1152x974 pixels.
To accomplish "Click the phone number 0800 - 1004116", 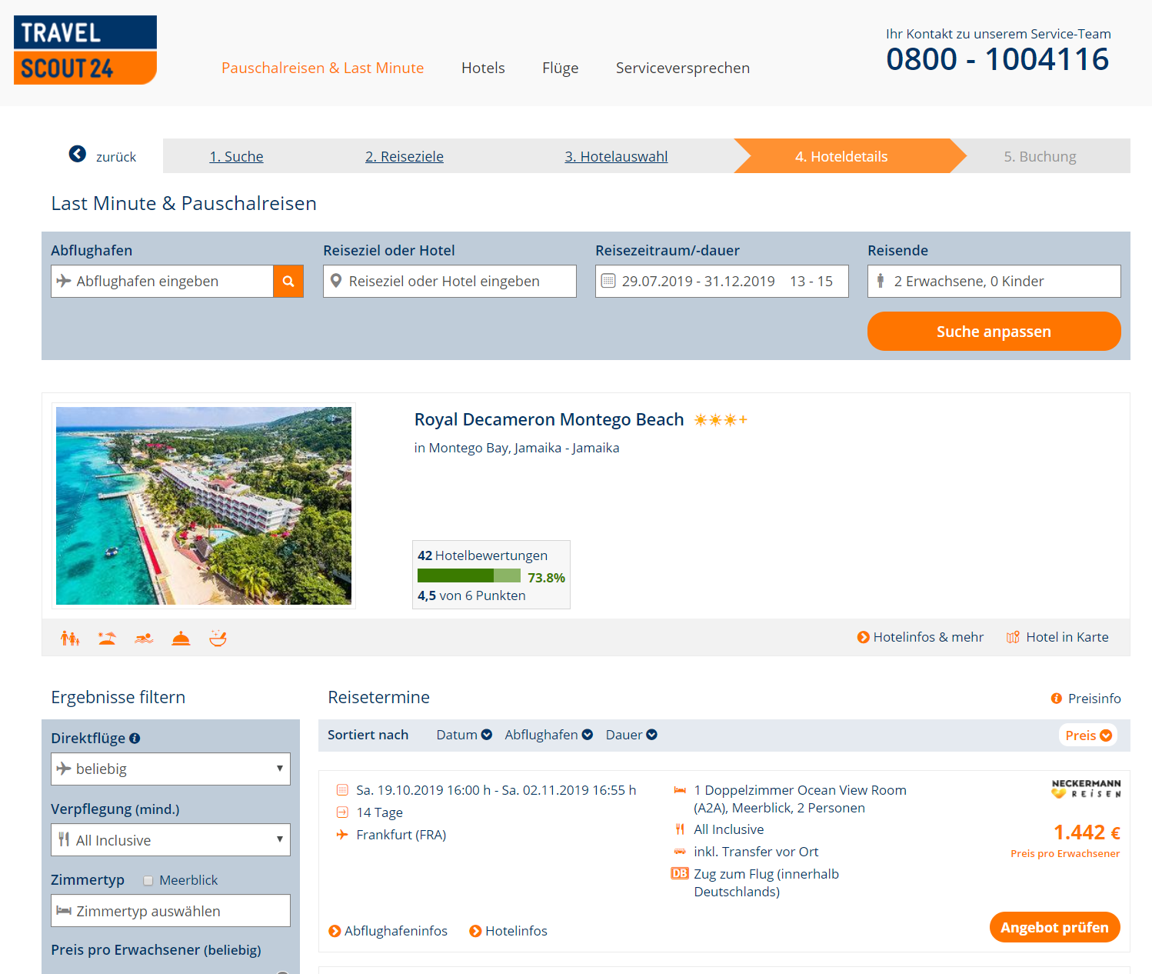I will [x=997, y=59].
